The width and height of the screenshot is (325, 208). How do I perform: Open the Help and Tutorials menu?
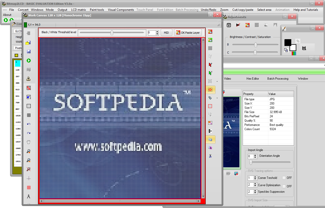[306, 10]
